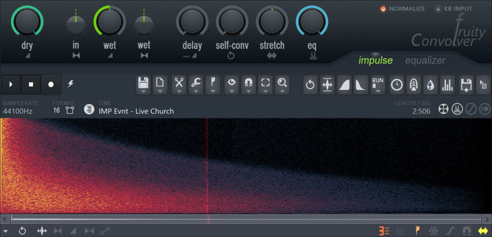Click the IMP Evnt - Live Church title
Viewport: 492px width, 237px height.
pos(136,111)
